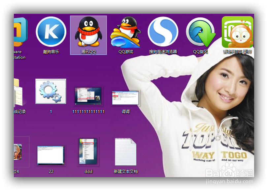268x191 pixels.
Task: Click the 新建文本文档 label text
Action: (126, 171)
